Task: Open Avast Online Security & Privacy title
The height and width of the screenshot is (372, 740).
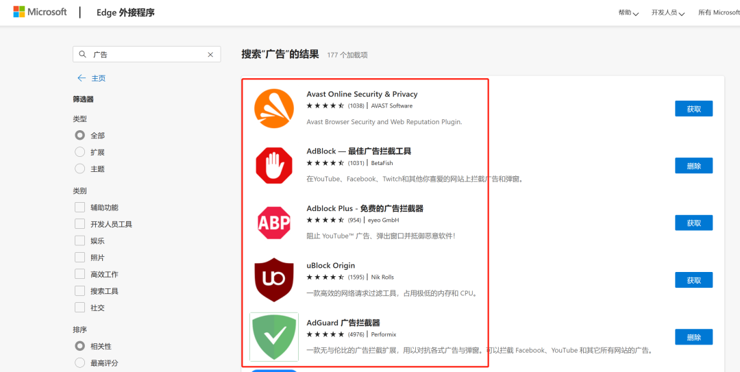Action: point(362,94)
